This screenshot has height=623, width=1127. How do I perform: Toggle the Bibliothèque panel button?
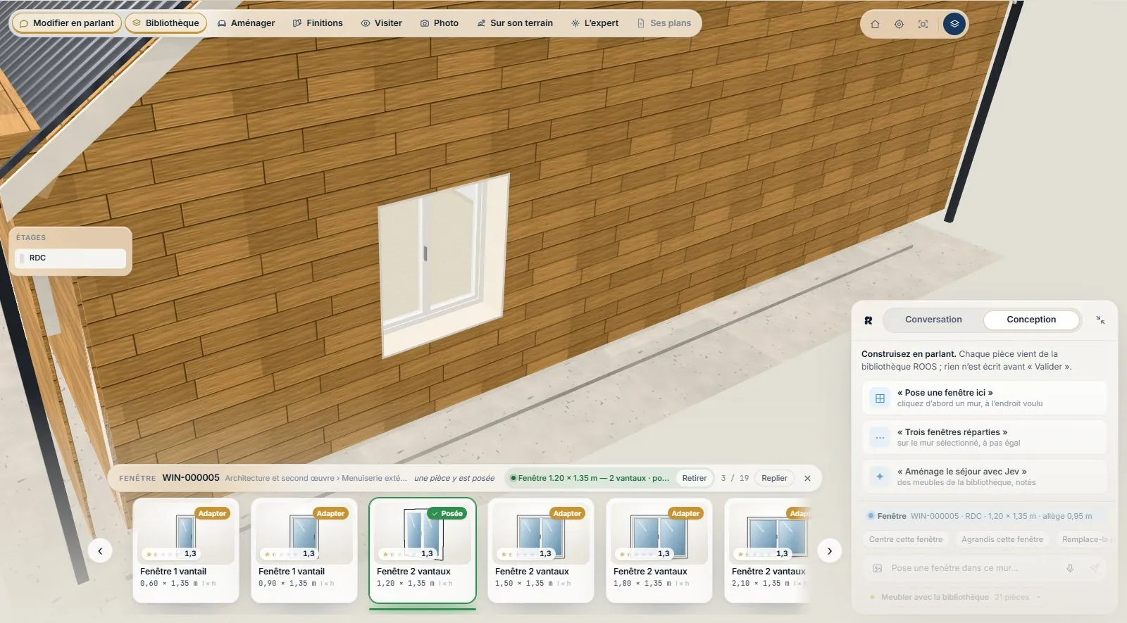click(x=166, y=23)
